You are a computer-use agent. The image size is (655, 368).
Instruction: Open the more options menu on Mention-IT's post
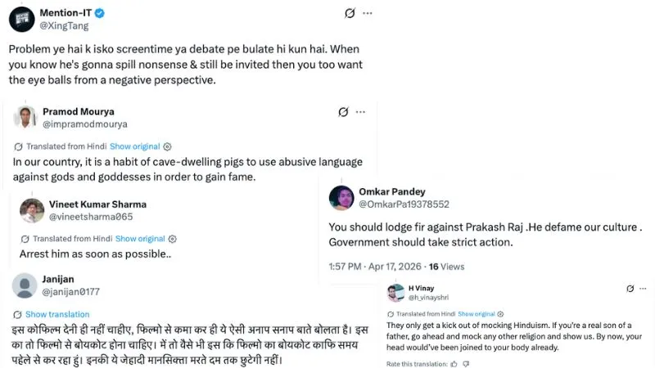[x=368, y=14]
